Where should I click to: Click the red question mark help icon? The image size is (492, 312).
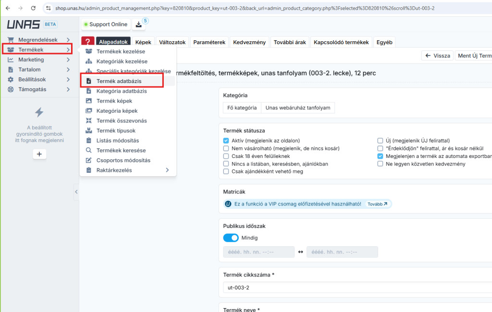[87, 42]
